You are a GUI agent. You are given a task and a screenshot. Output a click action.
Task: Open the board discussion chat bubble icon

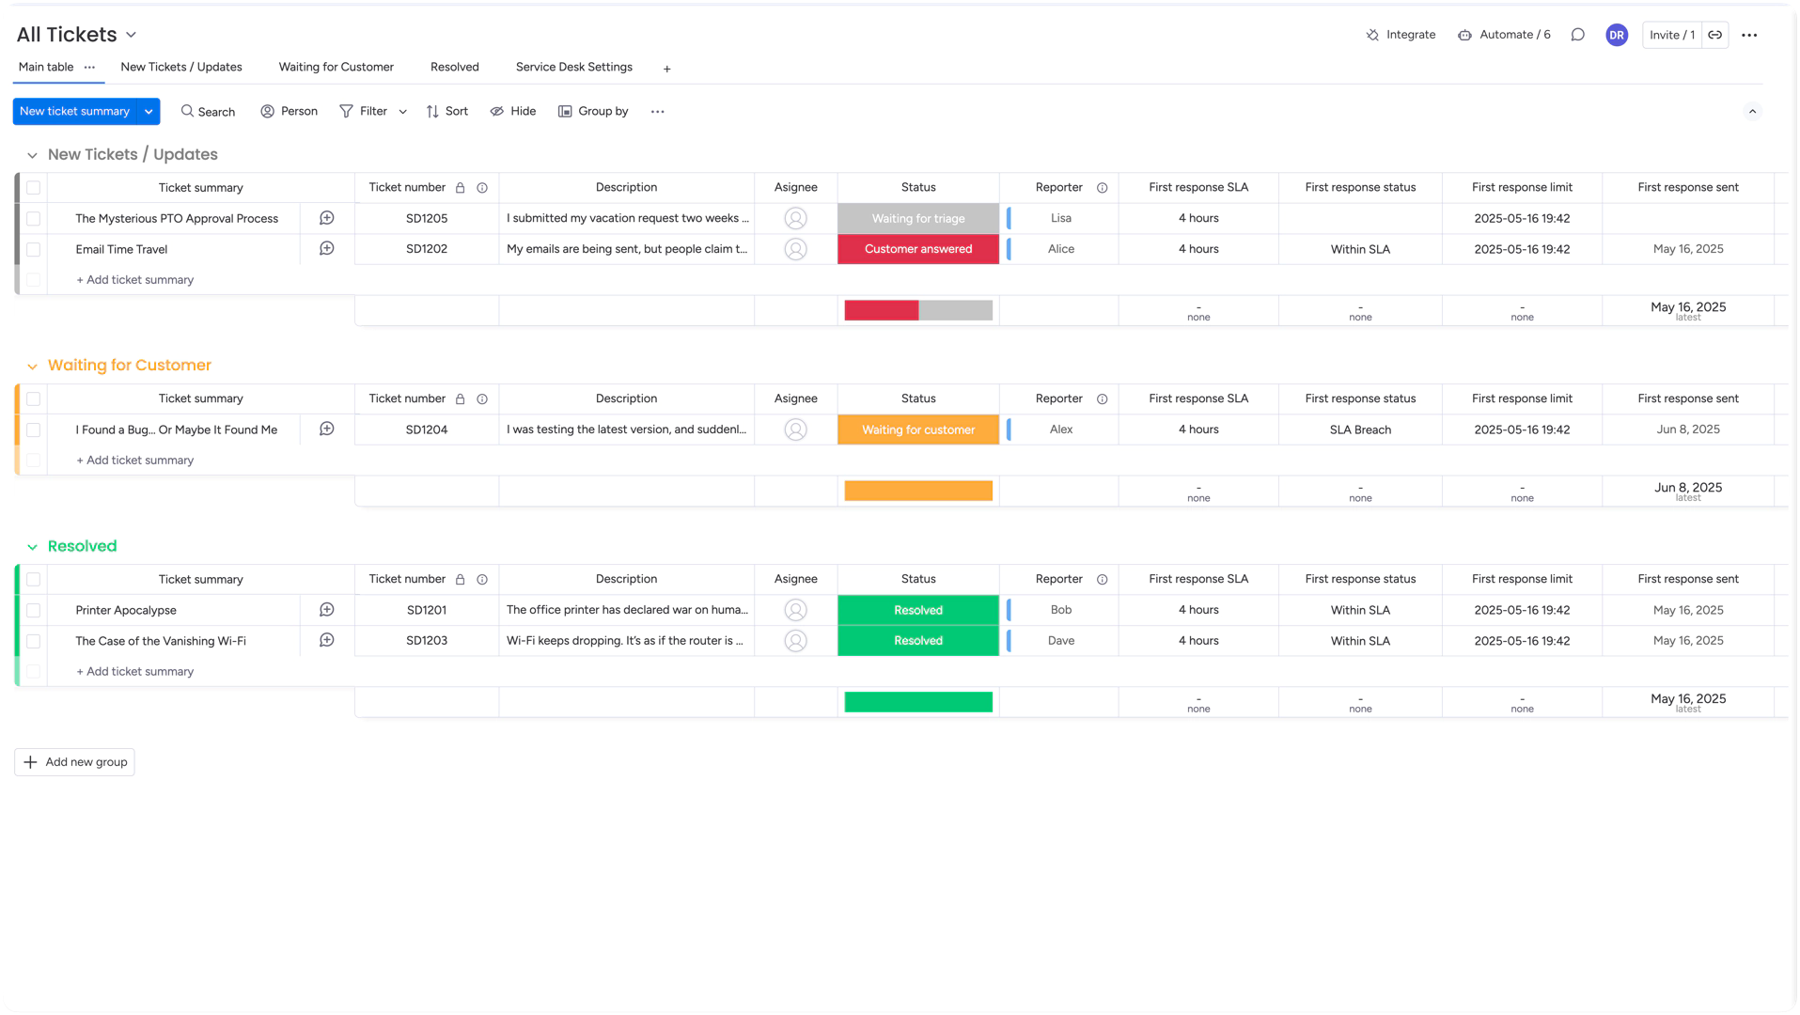1577,35
